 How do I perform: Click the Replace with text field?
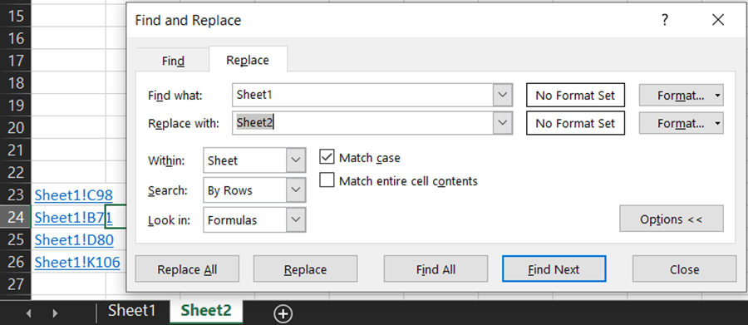pos(363,123)
